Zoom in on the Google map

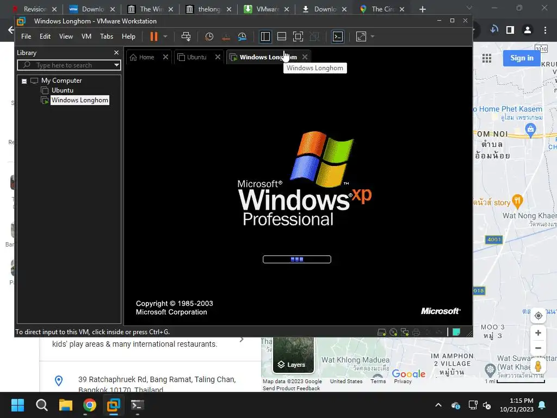(x=538, y=333)
